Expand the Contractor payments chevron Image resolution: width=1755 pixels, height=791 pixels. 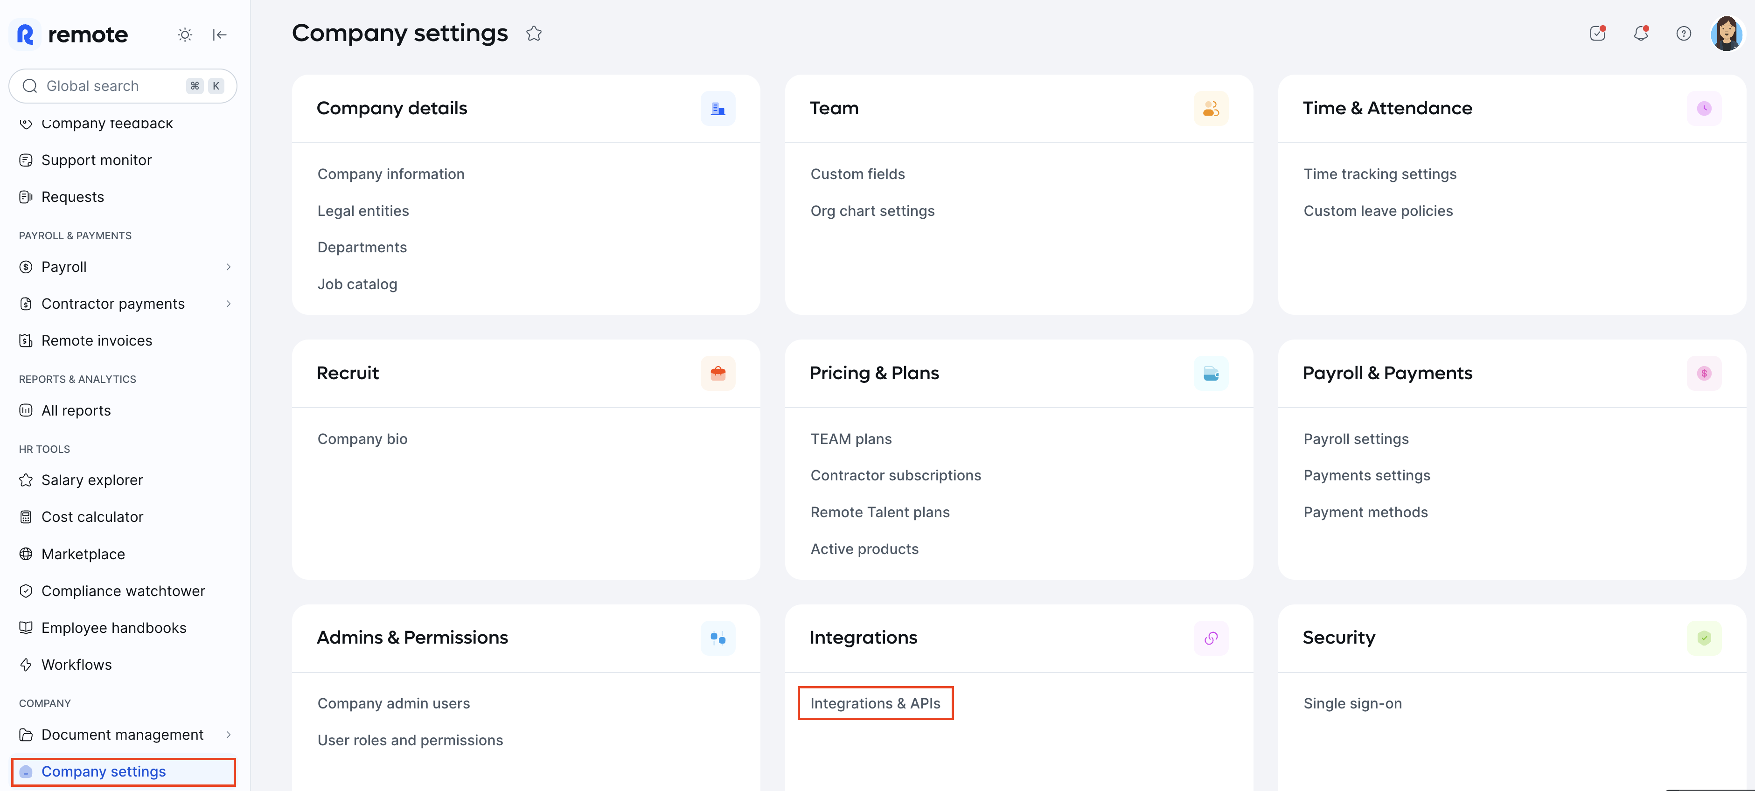tap(228, 304)
